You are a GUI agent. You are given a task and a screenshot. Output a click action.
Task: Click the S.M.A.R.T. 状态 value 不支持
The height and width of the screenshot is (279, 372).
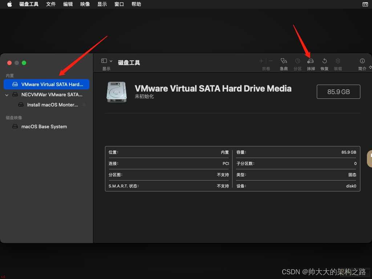223,186
